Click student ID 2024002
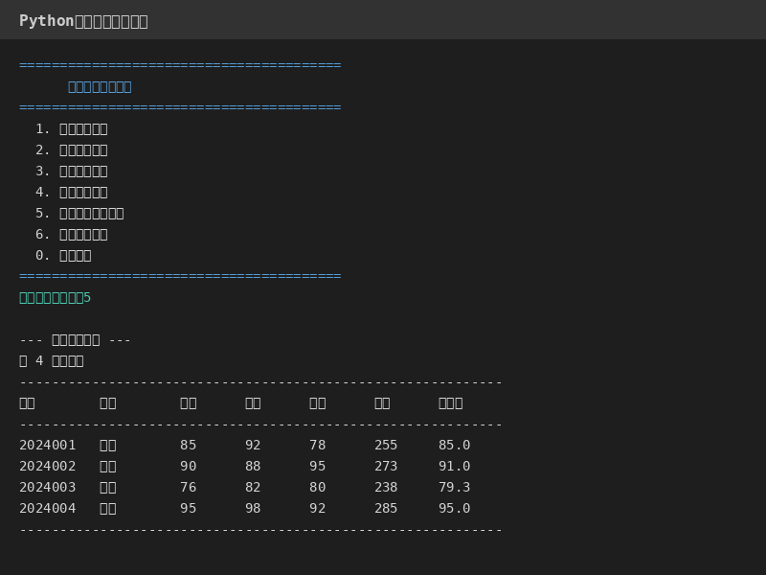The width and height of the screenshot is (766, 575). (x=47, y=466)
